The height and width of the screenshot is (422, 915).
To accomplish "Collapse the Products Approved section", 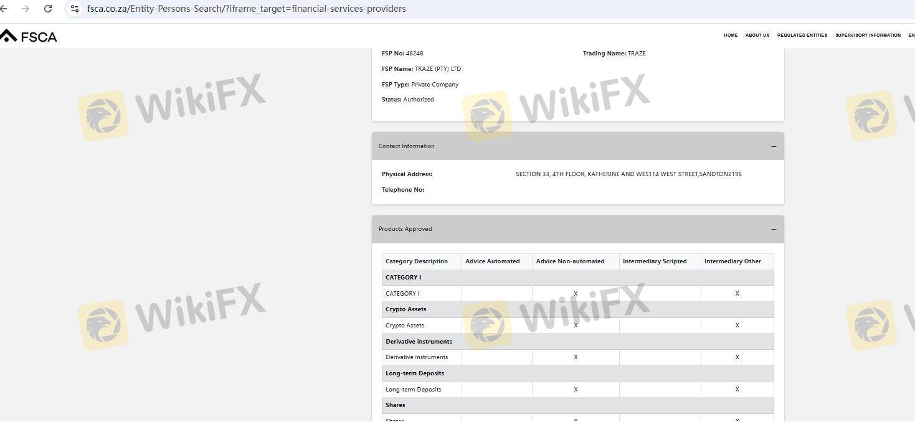I will pyautogui.click(x=774, y=229).
